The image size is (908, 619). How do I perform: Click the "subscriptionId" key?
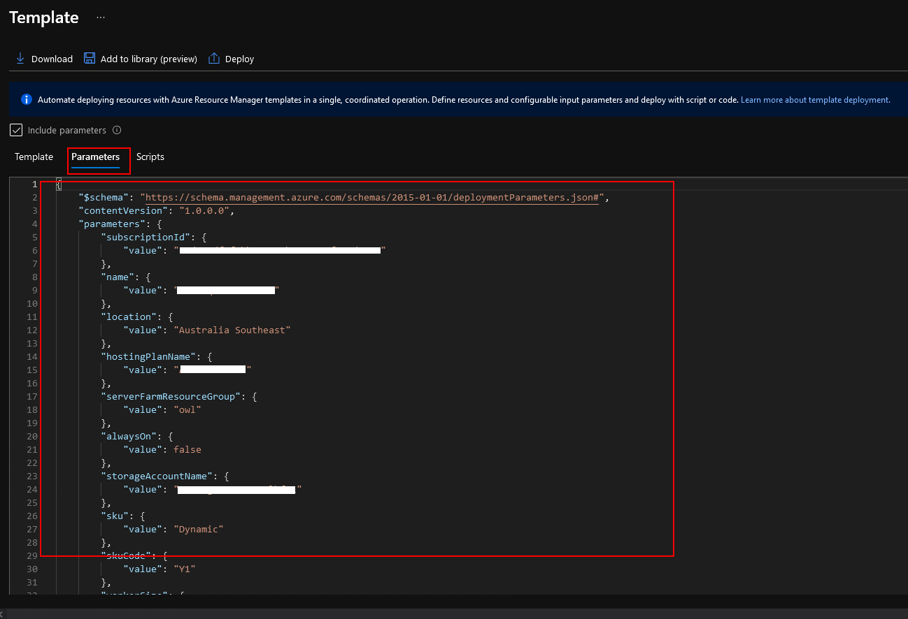coord(144,238)
